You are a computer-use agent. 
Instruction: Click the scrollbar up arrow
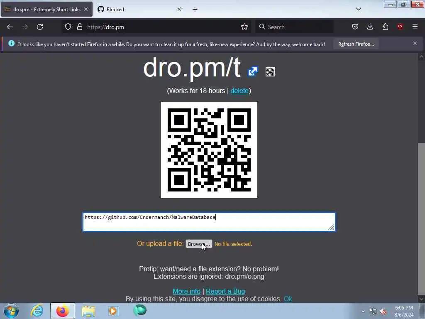point(421,56)
